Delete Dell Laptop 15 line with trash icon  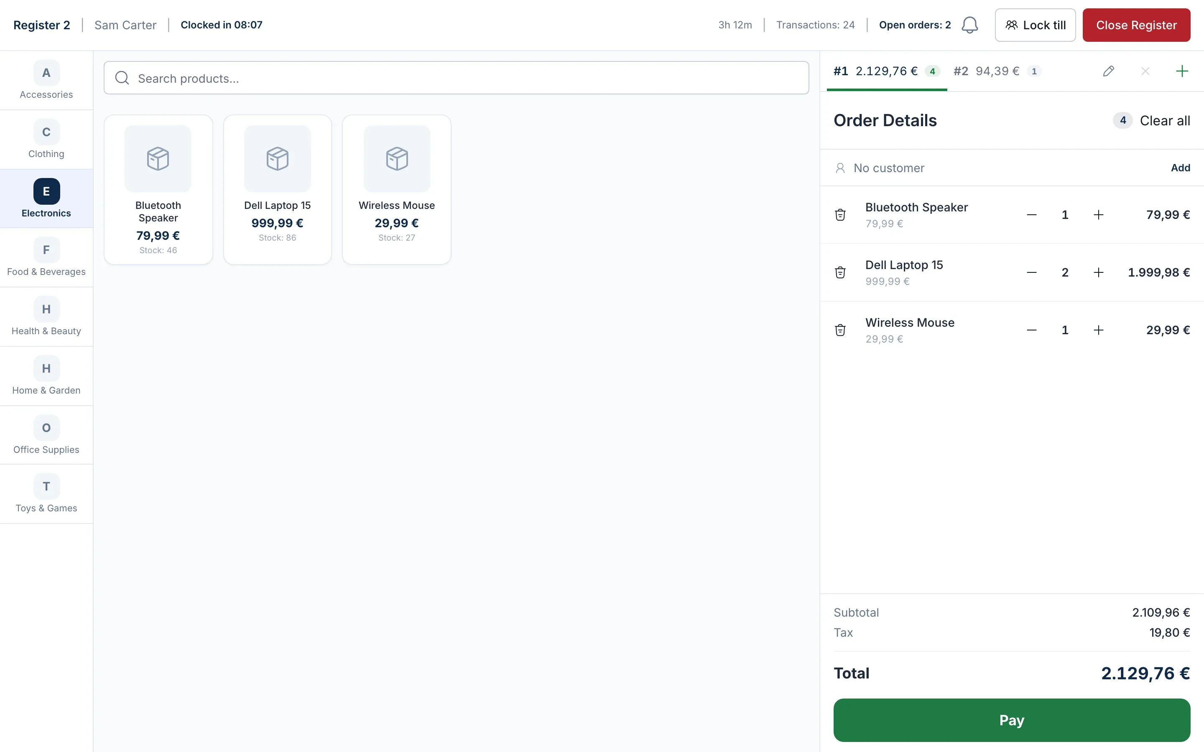coord(840,272)
